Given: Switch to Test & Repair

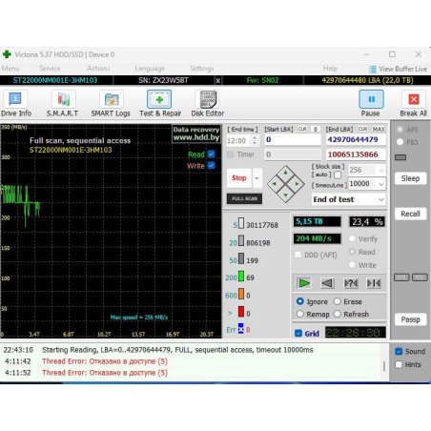Looking at the screenshot, I should [x=160, y=104].
